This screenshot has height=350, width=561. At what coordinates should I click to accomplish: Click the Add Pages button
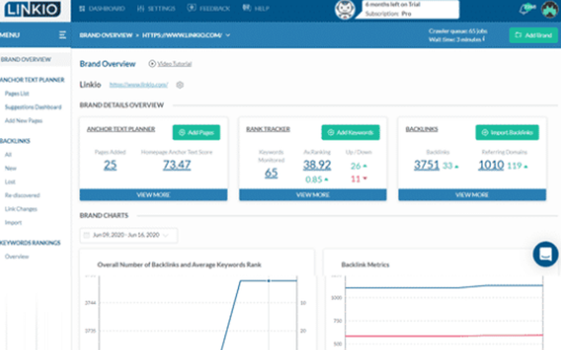pos(196,132)
